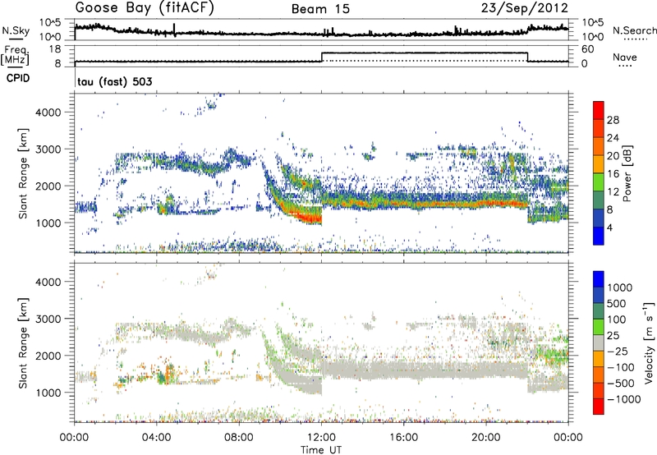Click the intense red power echo near 11:30
The width and height of the screenshot is (657, 455).
point(310,218)
